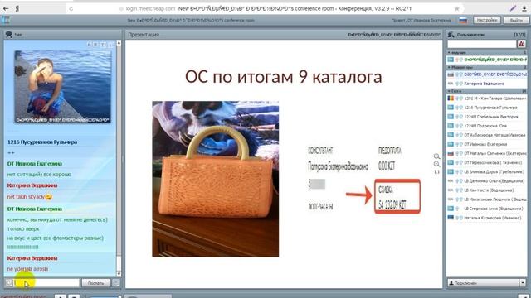
Task: Click the webcam video thumbnail in the chat
Action: tap(62, 86)
